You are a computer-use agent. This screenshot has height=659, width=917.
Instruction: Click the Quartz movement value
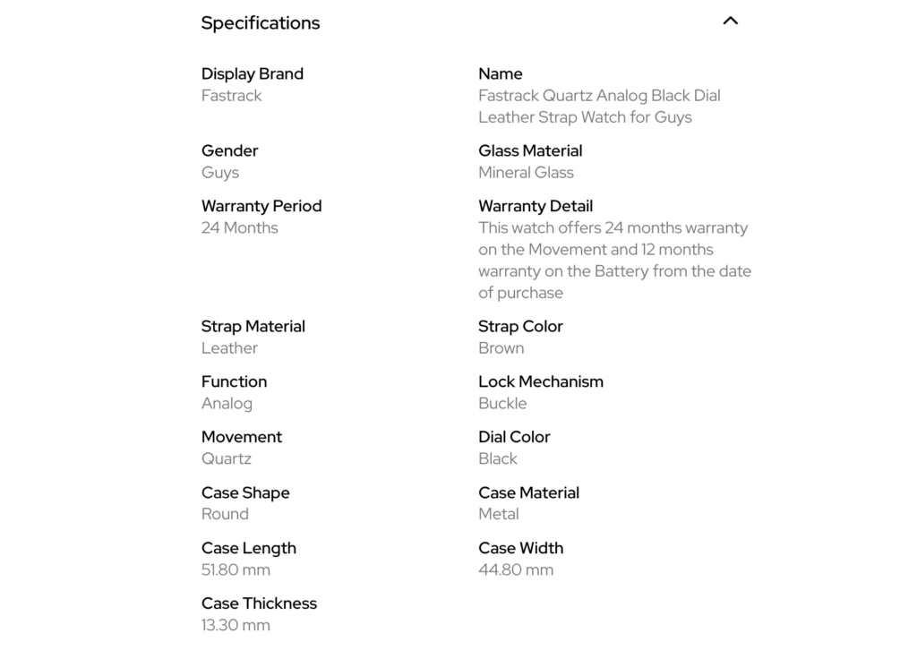click(x=226, y=459)
